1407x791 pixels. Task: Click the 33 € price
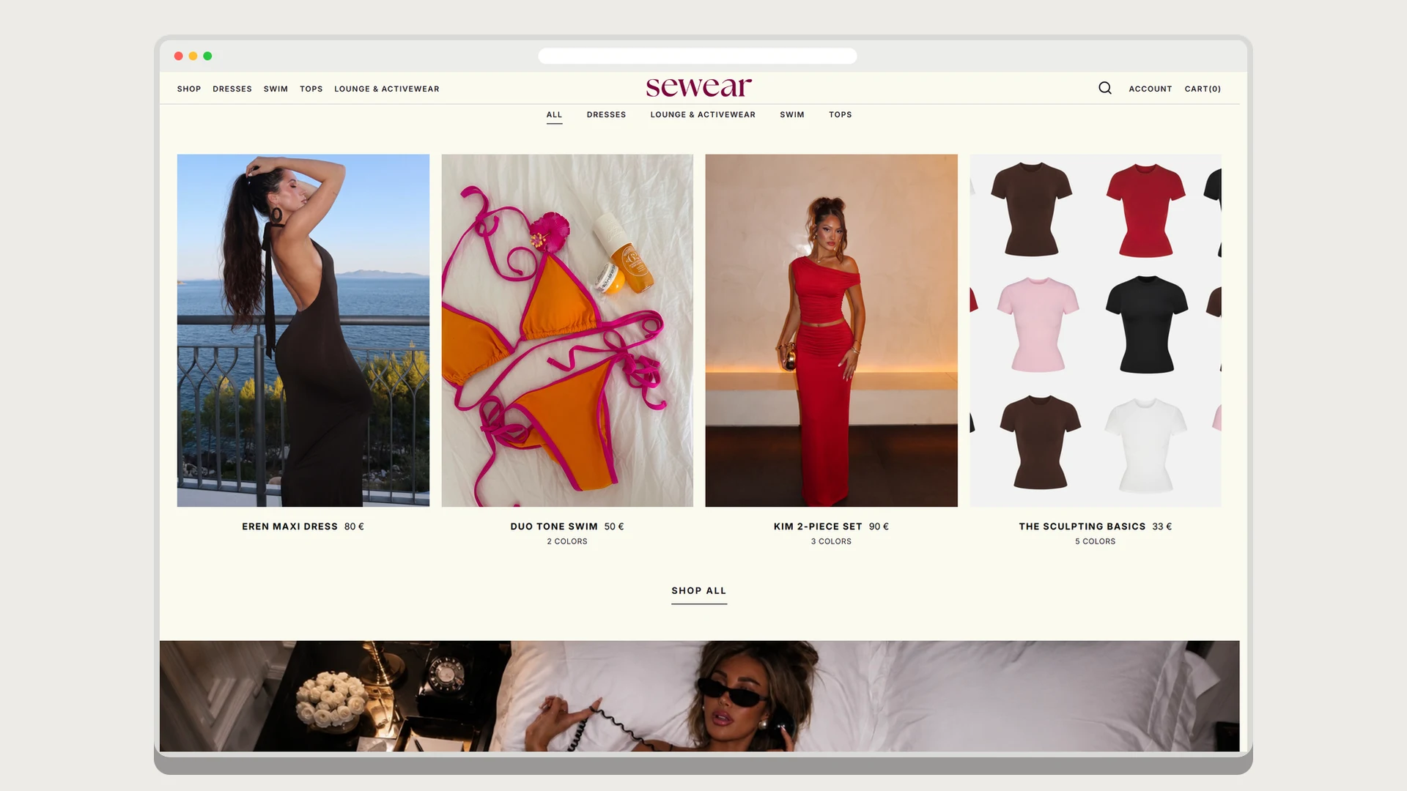coord(1162,527)
